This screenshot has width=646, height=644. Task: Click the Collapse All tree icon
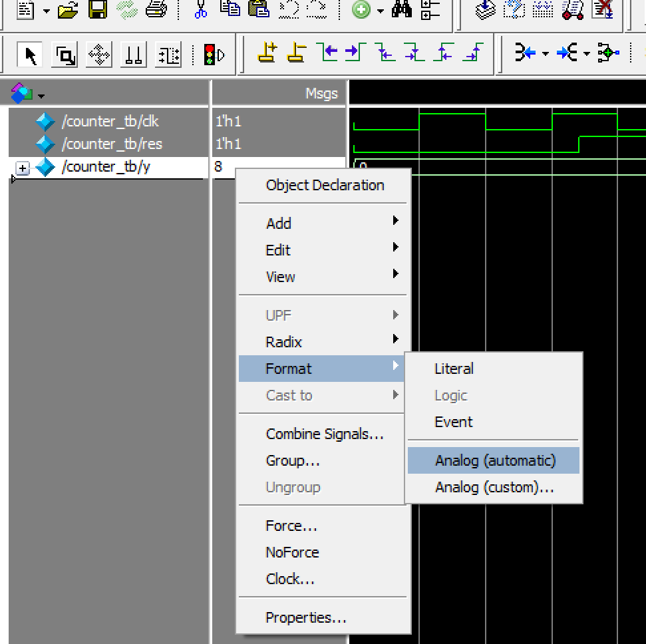pos(431,9)
